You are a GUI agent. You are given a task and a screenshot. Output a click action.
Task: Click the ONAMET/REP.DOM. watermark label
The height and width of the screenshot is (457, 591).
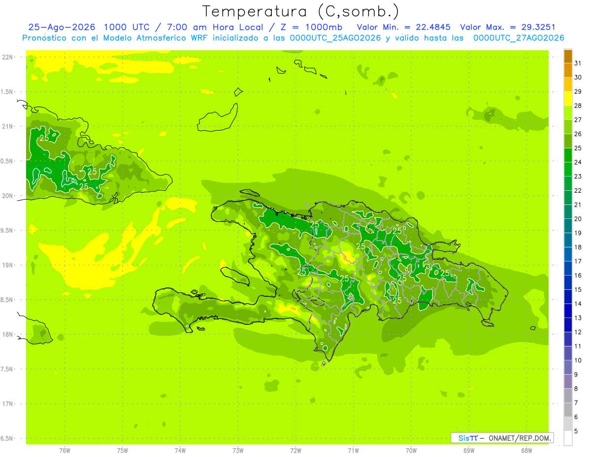pos(519,438)
